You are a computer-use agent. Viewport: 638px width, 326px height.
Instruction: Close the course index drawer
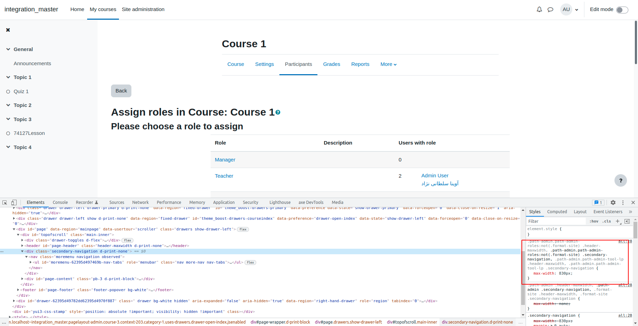pyautogui.click(x=8, y=30)
